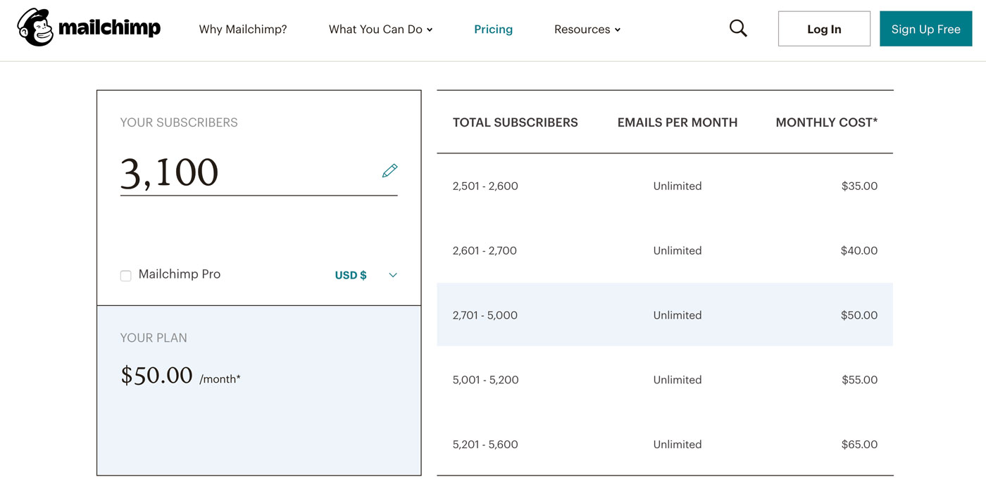Click the Sign Up Free button

[925, 29]
